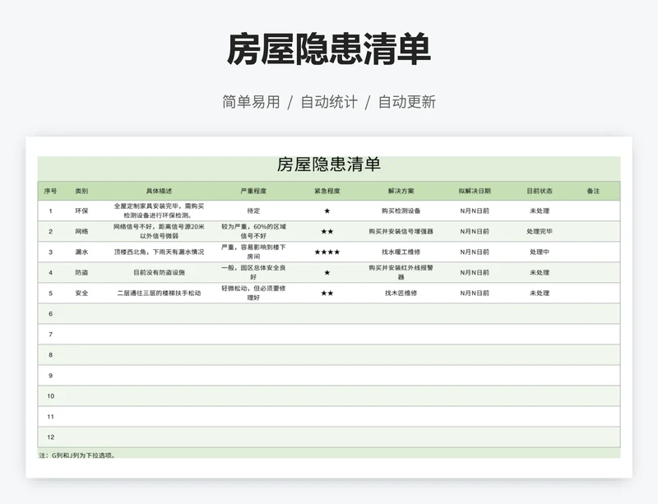Click the 房屋隐患清单 spreadsheet title cell
Screen dimensions: 658x504
tap(328, 164)
